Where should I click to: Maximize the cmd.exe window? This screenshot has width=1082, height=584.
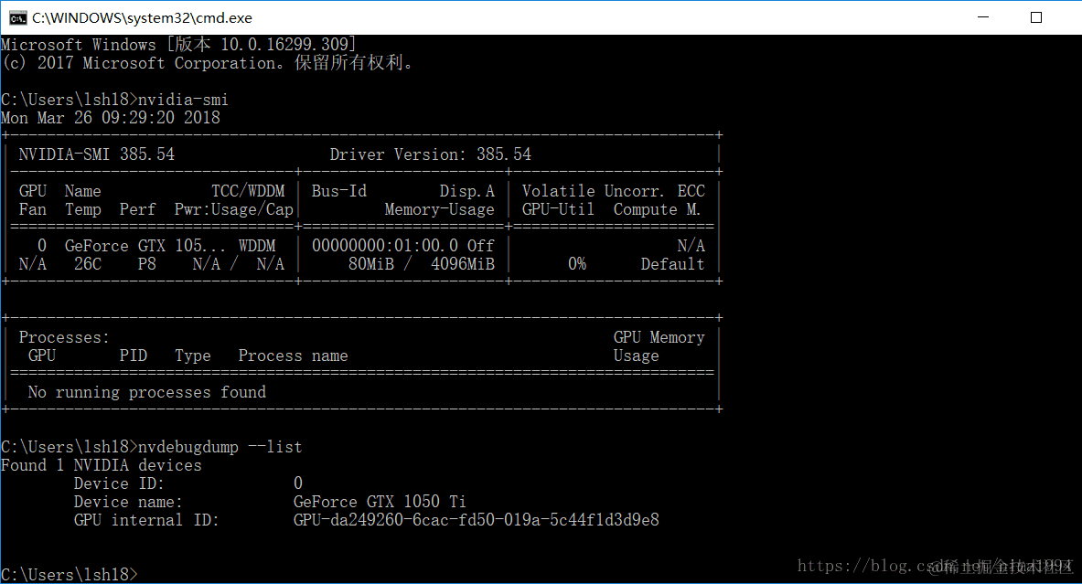point(1035,17)
